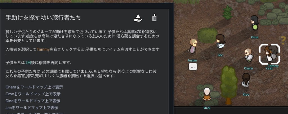The height and width of the screenshot is (114, 288).
Task: Select the pawn named Dina
Action: 255,23
